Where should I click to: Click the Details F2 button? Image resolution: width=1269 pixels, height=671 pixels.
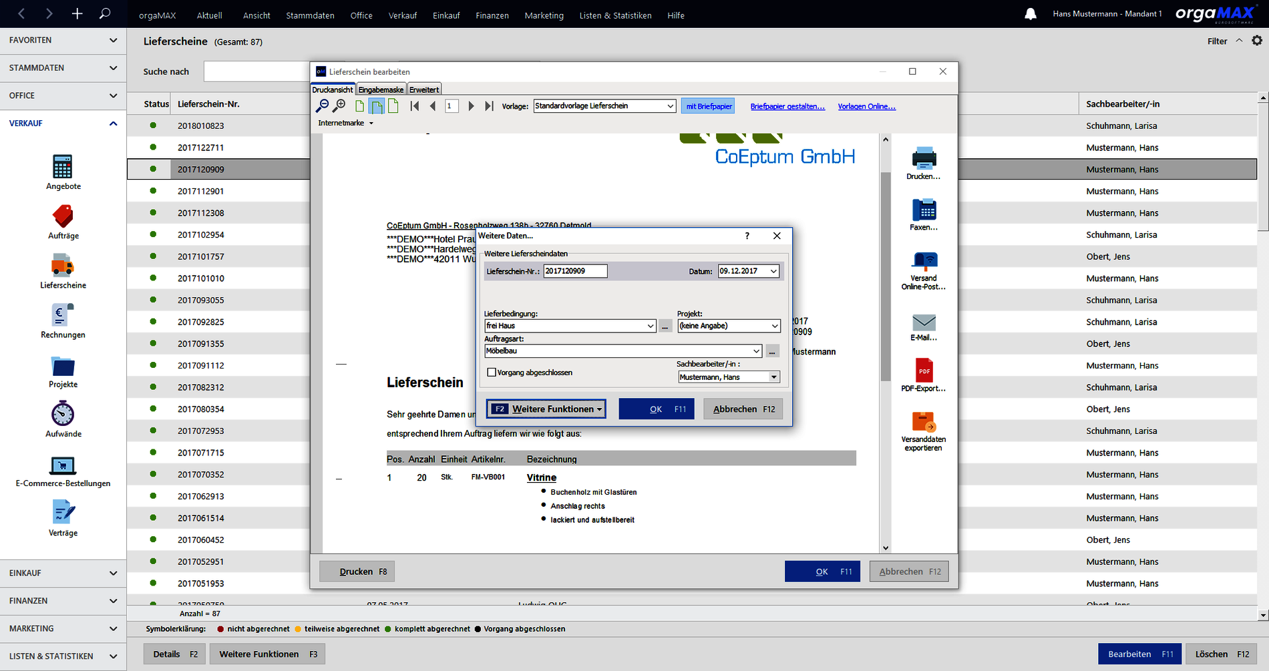click(x=175, y=654)
